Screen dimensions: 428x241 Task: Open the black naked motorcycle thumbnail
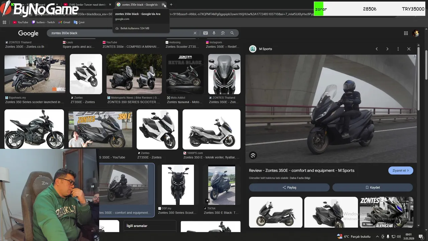tap(34, 129)
